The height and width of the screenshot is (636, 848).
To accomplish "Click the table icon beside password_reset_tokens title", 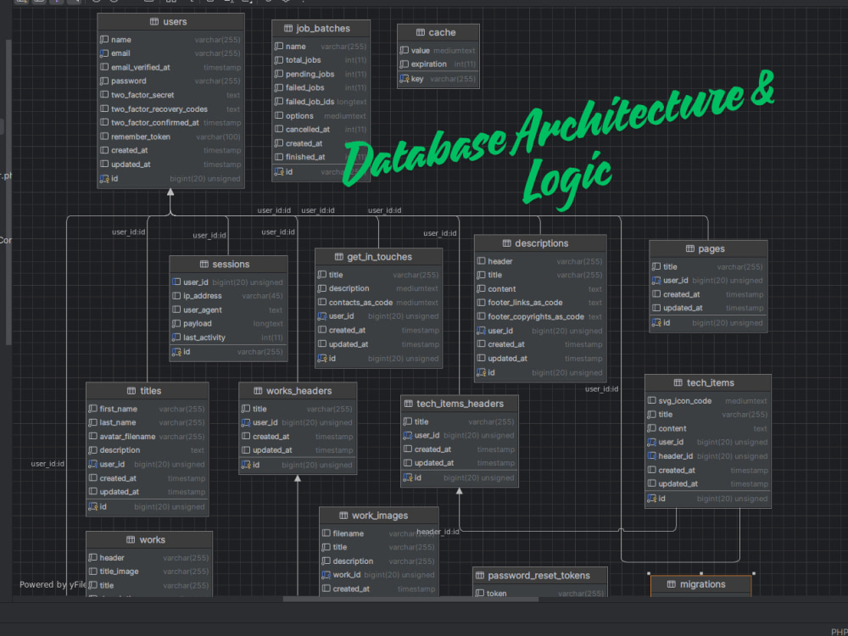I will (x=480, y=576).
